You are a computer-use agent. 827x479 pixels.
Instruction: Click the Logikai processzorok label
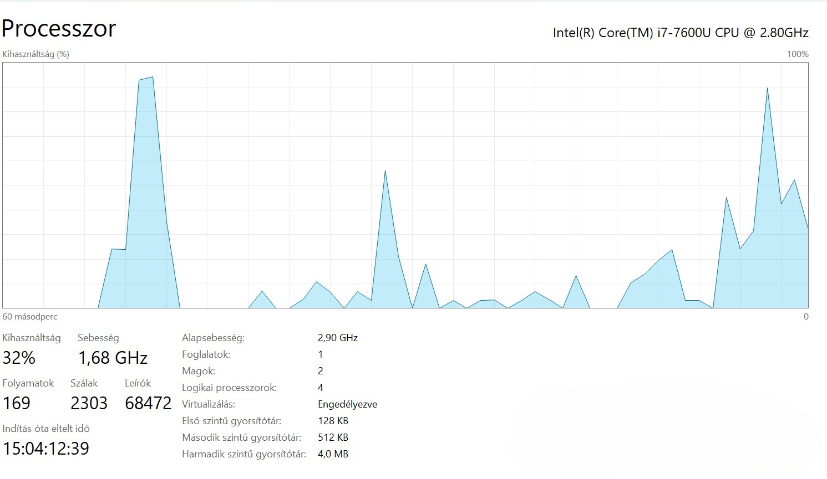coord(229,388)
